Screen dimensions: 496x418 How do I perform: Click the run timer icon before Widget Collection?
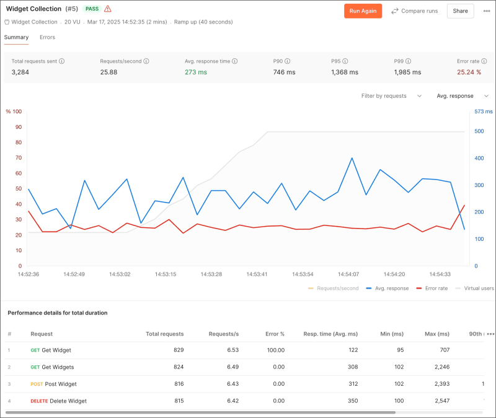pyautogui.click(x=6, y=22)
